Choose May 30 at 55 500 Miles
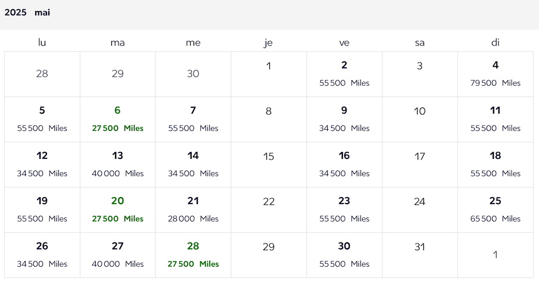539x284 pixels. tap(344, 255)
